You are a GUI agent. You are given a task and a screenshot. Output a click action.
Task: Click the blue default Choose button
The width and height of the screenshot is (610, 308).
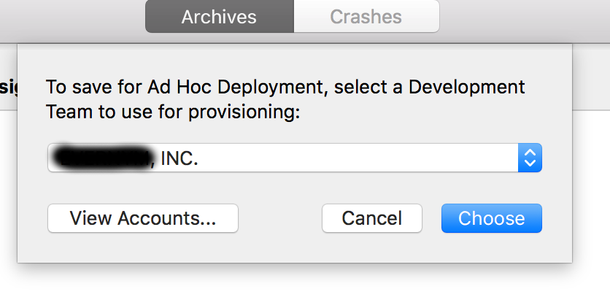pos(491,218)
